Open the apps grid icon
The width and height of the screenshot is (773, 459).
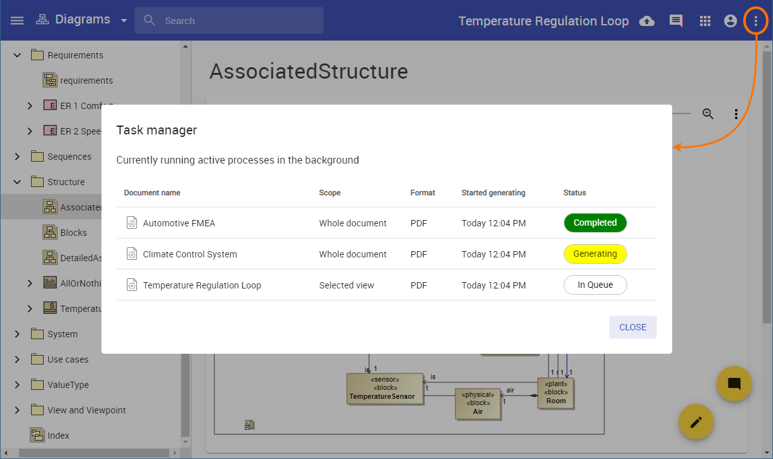(705, 21)
